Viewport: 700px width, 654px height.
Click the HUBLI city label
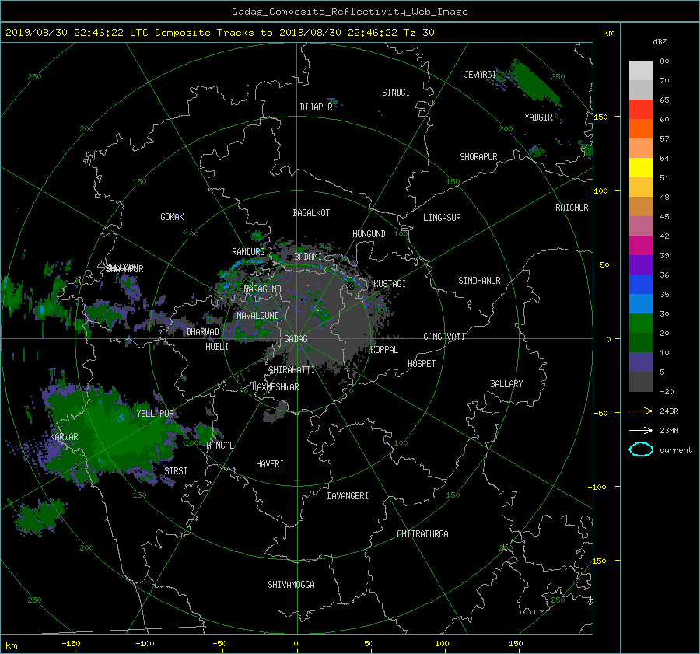coord(217,346)
